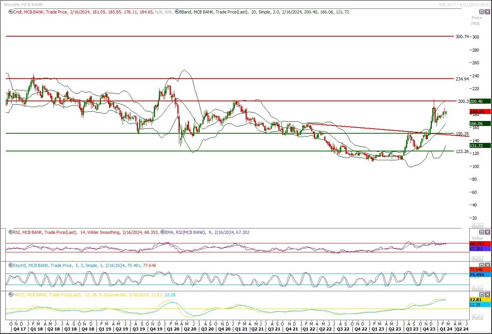The image size is (492, 334).
Task: Click the 67.202 EMA value tag
Action: click(479, 249)
